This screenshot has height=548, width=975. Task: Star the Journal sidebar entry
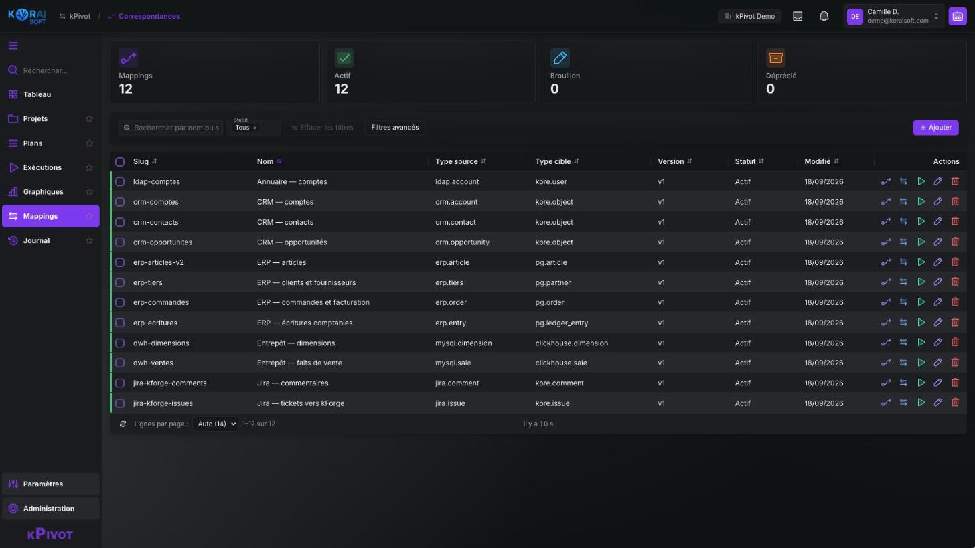tap(89, 241)
